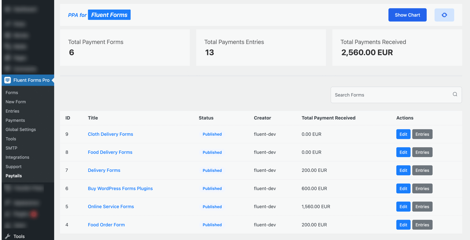This screenshot has height=240, width=470.
Task: Open the Cloth Delivery Forms link
Action: [110, 134]
